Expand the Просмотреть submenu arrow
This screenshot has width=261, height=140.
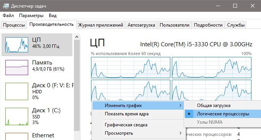[181, 133]
